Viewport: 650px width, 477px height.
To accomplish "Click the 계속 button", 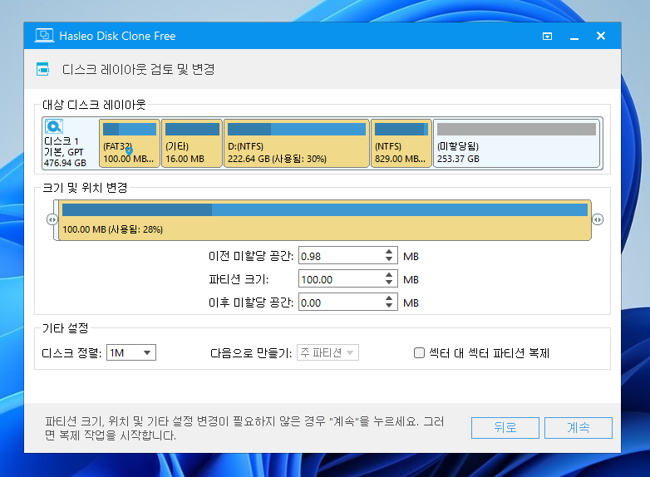I will [x=579, y=428].
